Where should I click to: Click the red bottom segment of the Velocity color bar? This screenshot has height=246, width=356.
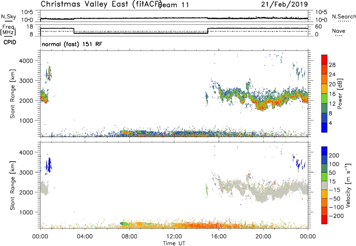[x=324, y=220]
